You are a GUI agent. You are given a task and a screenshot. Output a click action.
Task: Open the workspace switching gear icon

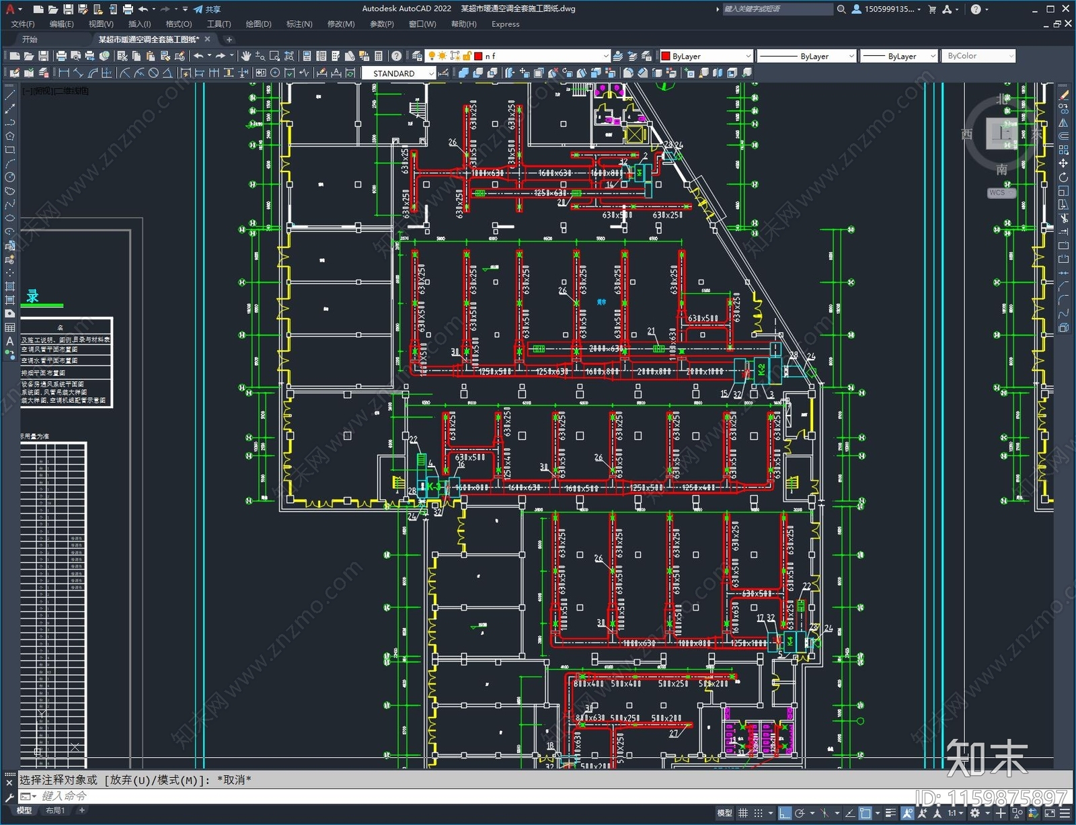(x=975, y=813)
